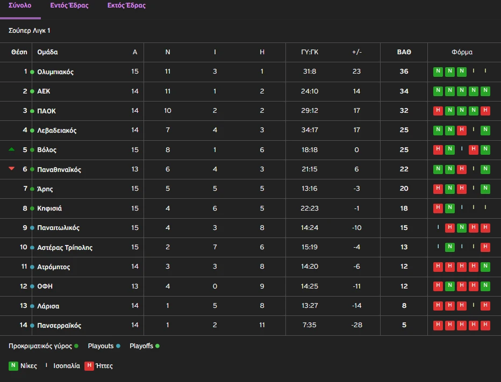The image size is (501, 382).
Task: Select the Σύνολο tab
Action: (20, 6)
